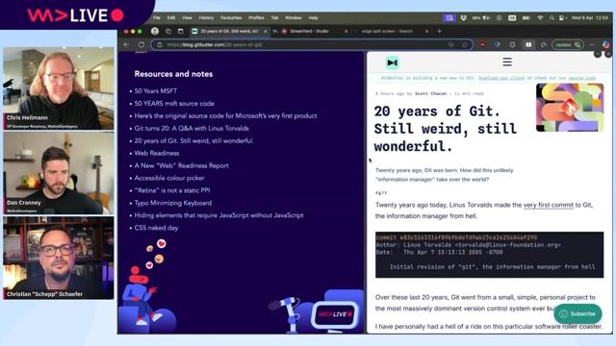616x346 pixels.
Task: Open "Retina" is not a static PPI link
Action: [x=172, y=190]
